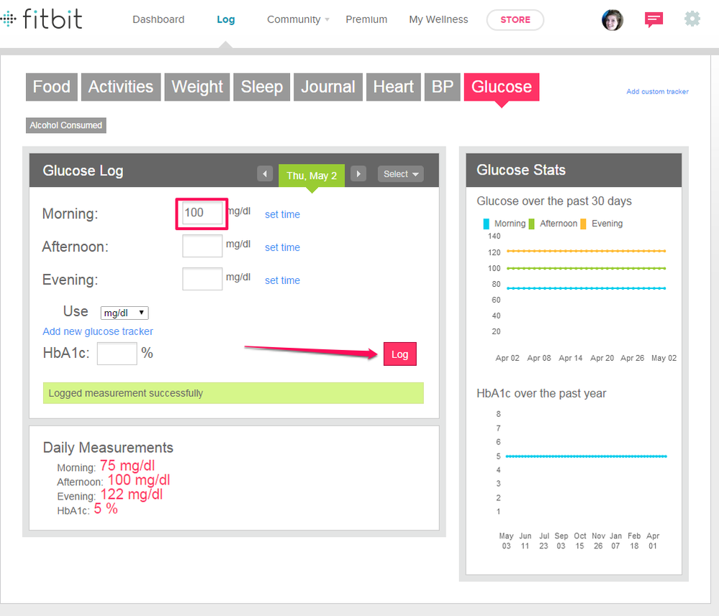Switch to the Heart tab
This screenshot has width=719, height=616.
[x=394, y=87]
